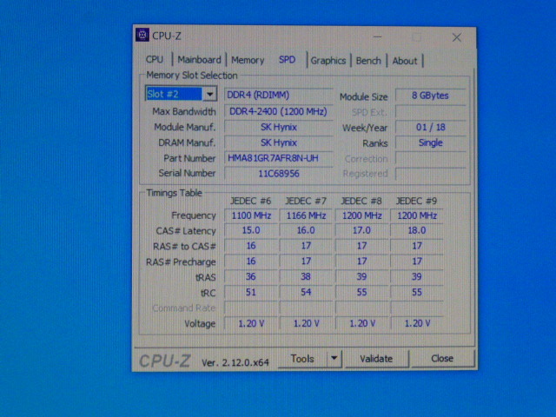Click the tRAS value 36
Viewport: 556px width, 417px height.
pyautogui.click(x=251, y=276)
